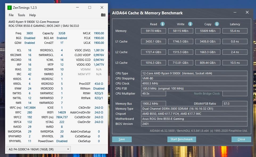Image resolution: width=256 pixels, height=157 pixels.
Task: Click the Memory Type Dual Channel DDR4-3800 field
Action: click(x=194, y=109)
